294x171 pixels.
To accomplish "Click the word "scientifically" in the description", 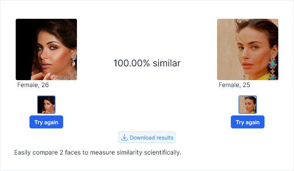I will pyautogui.click(x=163, y=153).
